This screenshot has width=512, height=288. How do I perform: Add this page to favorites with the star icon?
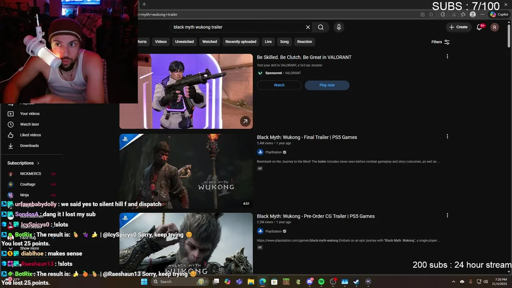pos(431,14)
